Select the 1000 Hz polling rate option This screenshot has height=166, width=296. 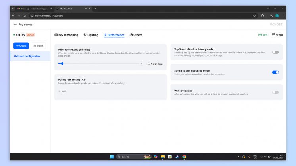[60, 91]
